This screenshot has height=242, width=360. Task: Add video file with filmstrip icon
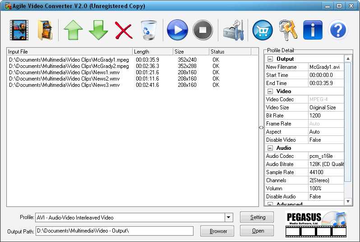19,30
